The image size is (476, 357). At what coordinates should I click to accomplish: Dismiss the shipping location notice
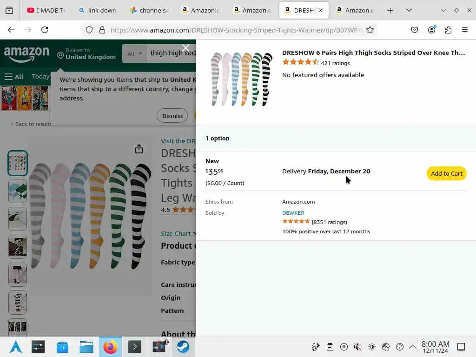pyautogui.click(x=172, y=116)
